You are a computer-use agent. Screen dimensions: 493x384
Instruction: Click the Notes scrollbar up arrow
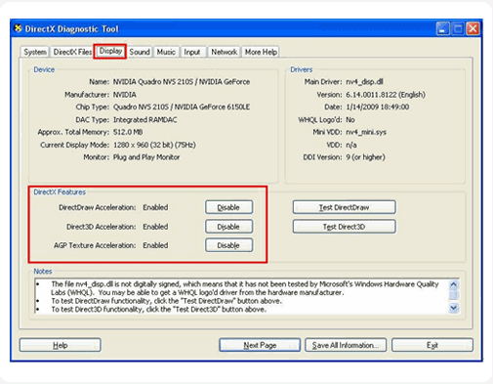click(x=454, y=284)
